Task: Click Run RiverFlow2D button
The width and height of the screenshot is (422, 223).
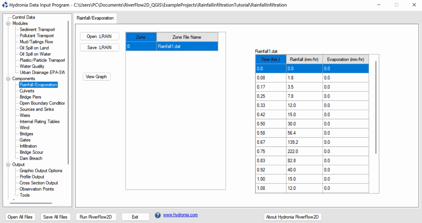Action: point(96,217)
